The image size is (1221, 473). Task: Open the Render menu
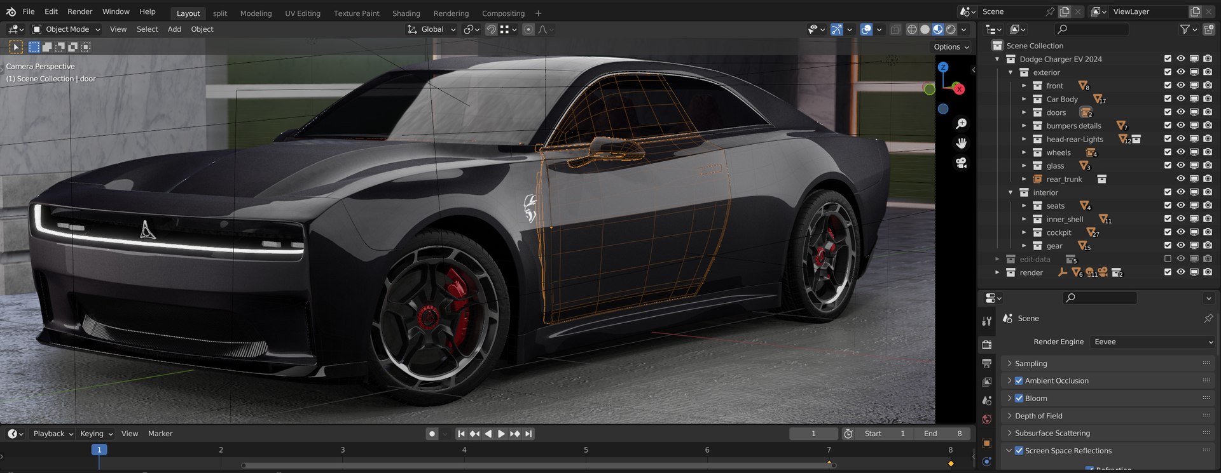pyautogui.click(x=80, y=11)
